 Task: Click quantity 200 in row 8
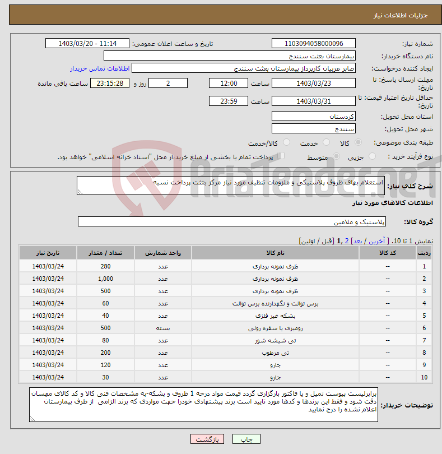[105, 353]
